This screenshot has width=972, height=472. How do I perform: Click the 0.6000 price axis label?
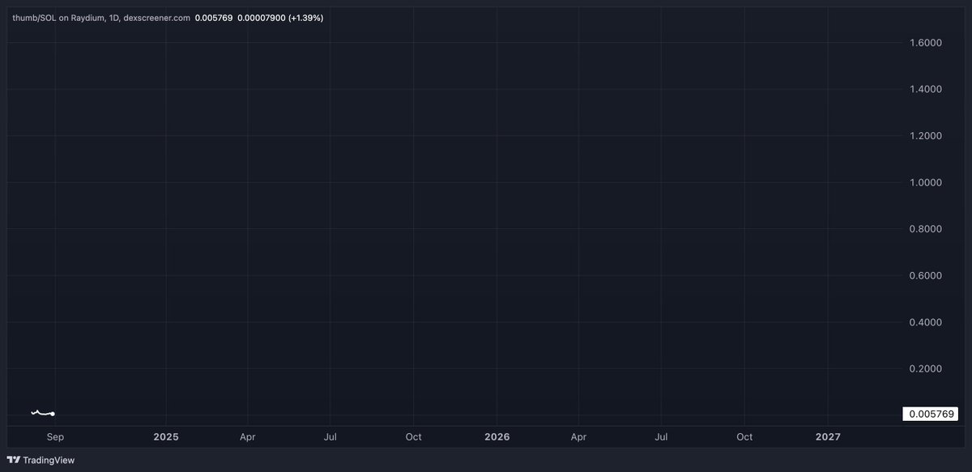[925, 276]
